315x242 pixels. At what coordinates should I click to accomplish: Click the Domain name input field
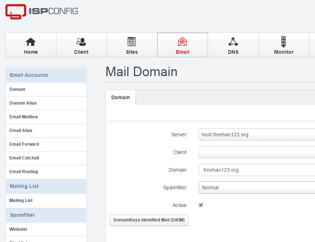256,170
